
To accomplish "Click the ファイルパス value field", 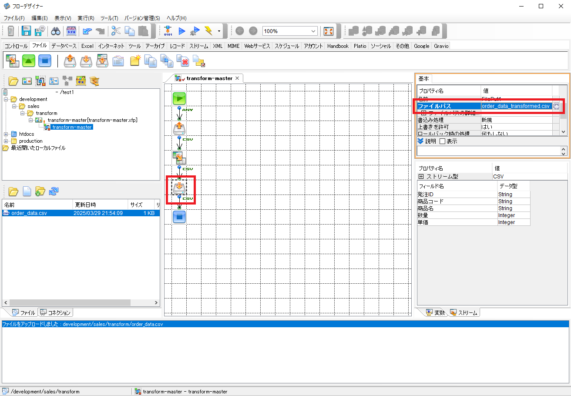I will pyautogui.click(x=517, y=106).
